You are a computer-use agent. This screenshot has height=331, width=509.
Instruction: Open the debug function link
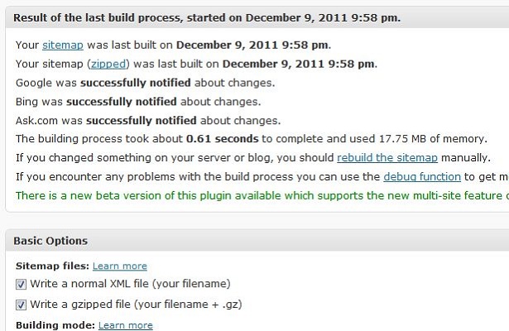tap(422, 176)
